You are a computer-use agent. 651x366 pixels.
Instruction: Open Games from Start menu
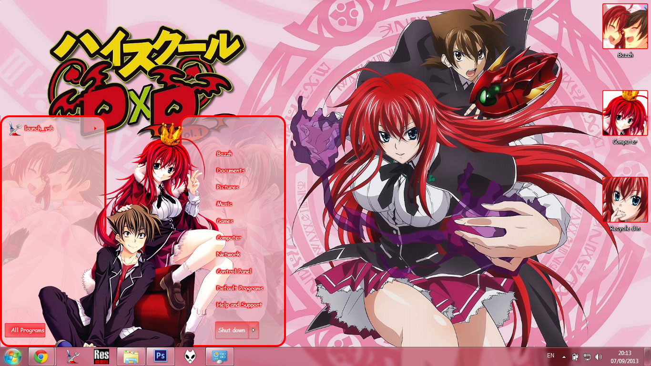[224, 221]
